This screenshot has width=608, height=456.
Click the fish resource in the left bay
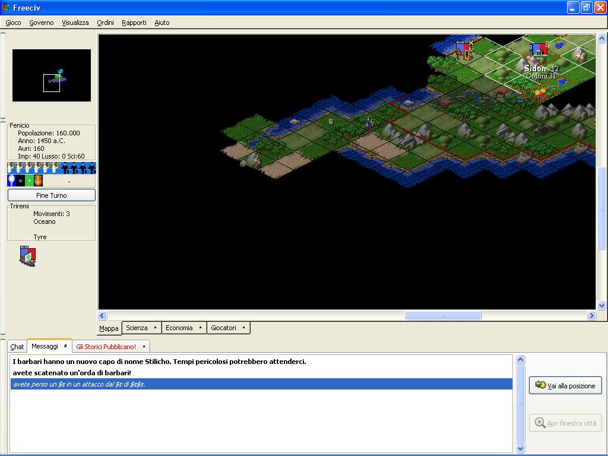pyautogui.click(x=295, y=121)
